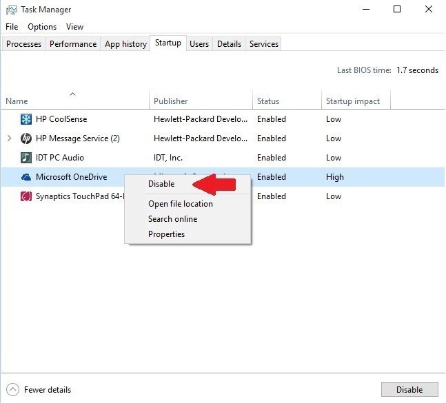Switch to the Services tab
446x403 pixels.
[264, 44]
